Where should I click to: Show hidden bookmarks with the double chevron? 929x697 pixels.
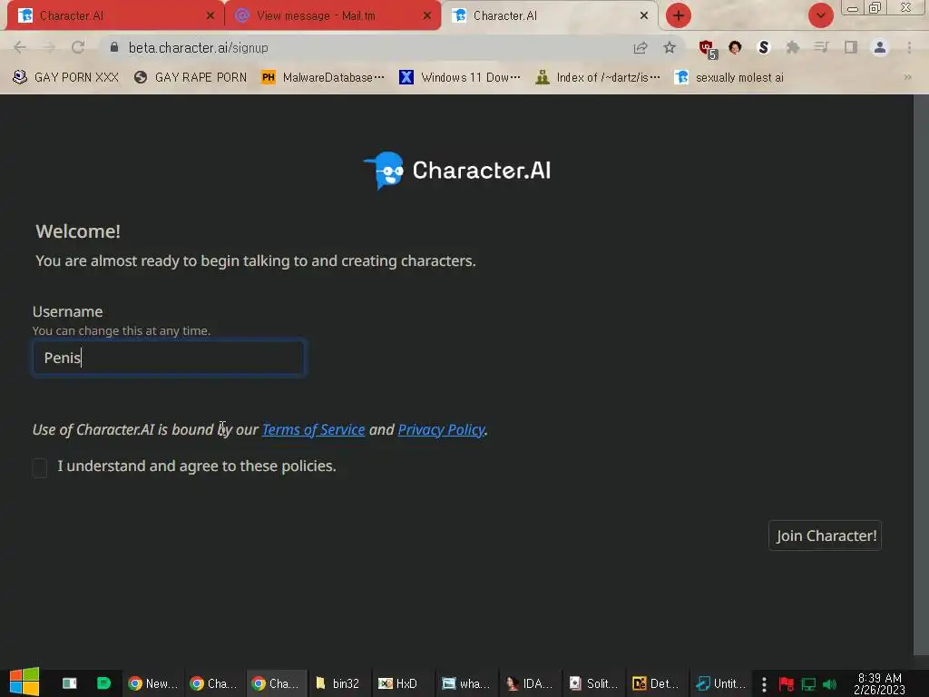pos(907,77)
